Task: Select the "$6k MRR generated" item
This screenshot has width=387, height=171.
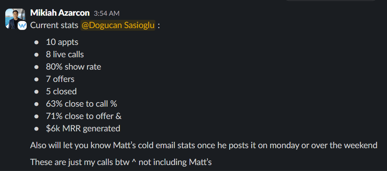Action: pos(83,129)
